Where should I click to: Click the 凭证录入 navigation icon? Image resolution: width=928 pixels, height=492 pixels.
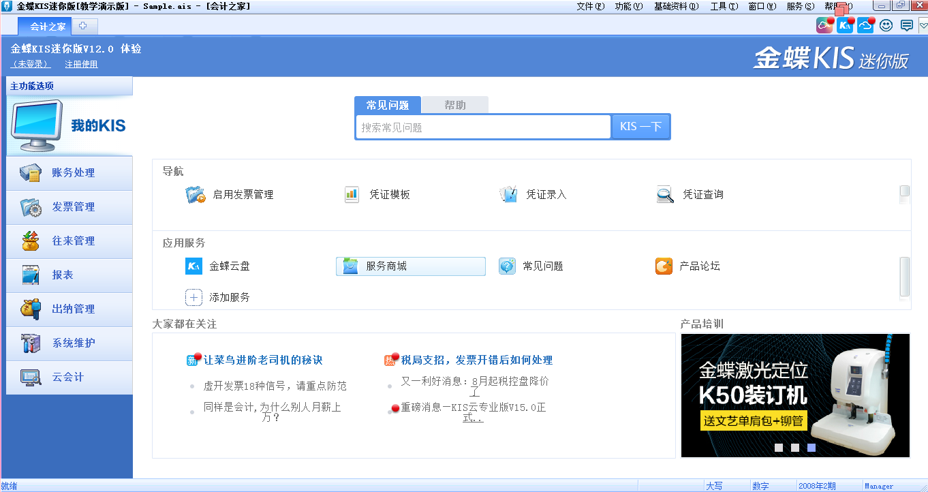508,195
